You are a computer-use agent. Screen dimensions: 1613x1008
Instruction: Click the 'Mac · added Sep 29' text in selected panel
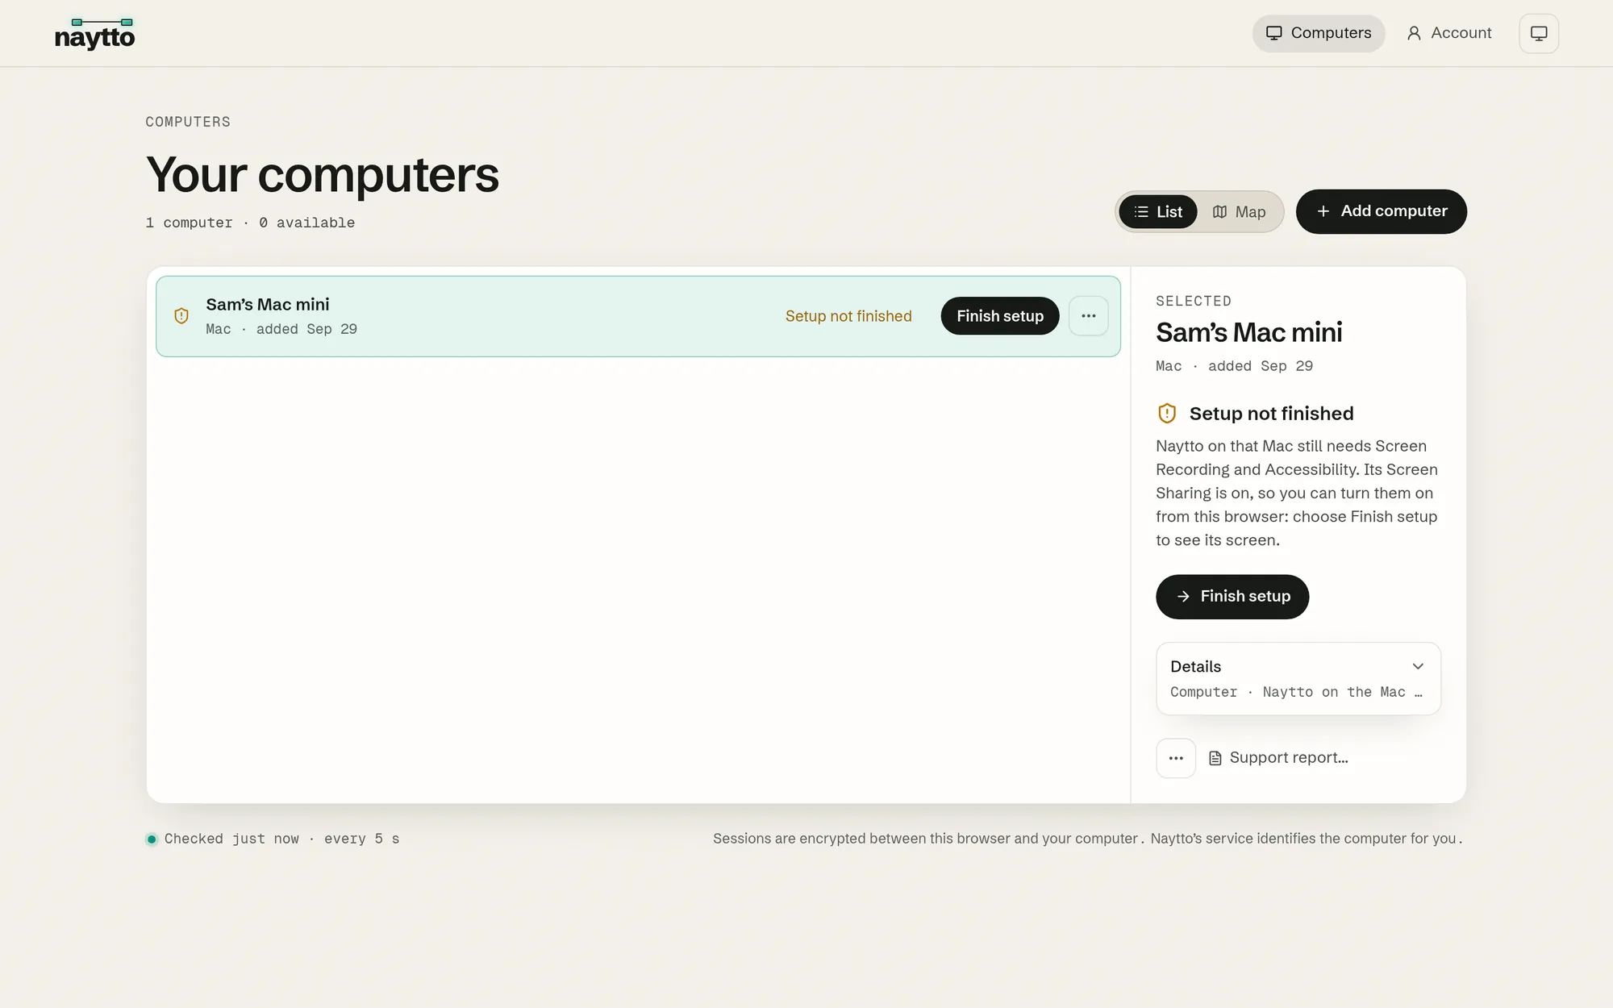(x=1235, y=366)
